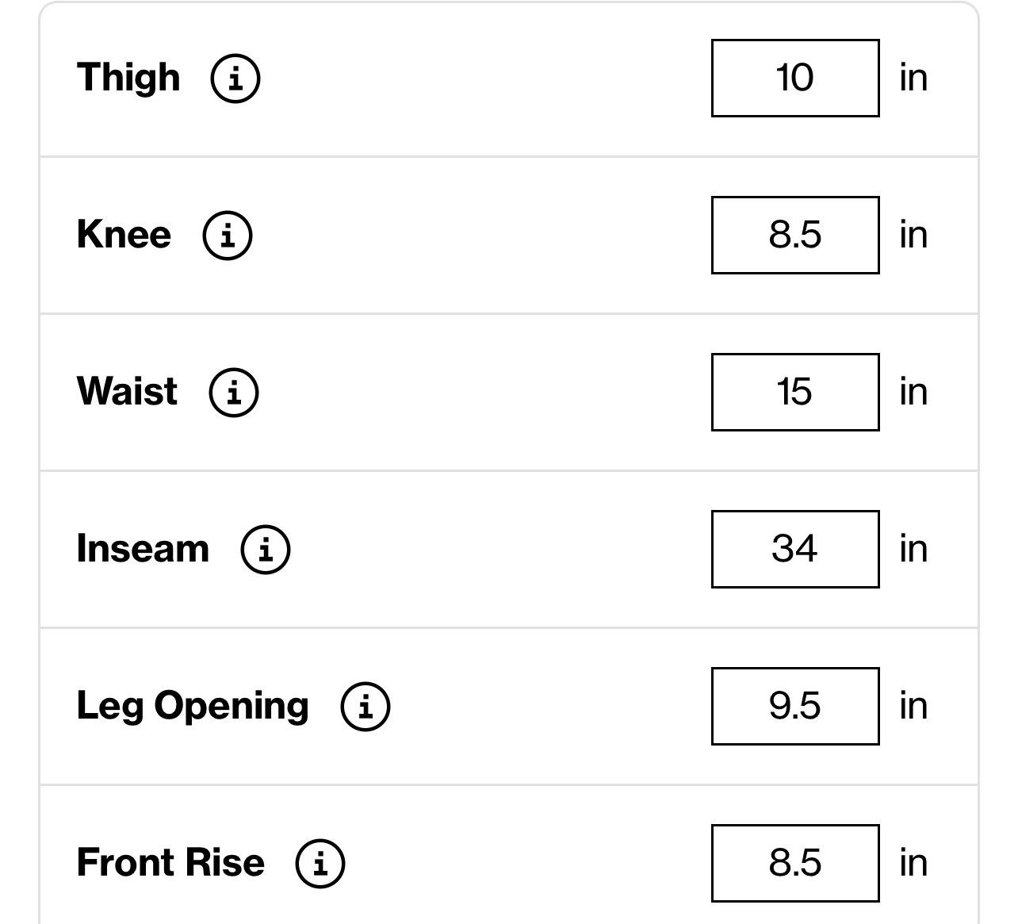
Task: Show info for Inseam measurement
Action: 266,550
